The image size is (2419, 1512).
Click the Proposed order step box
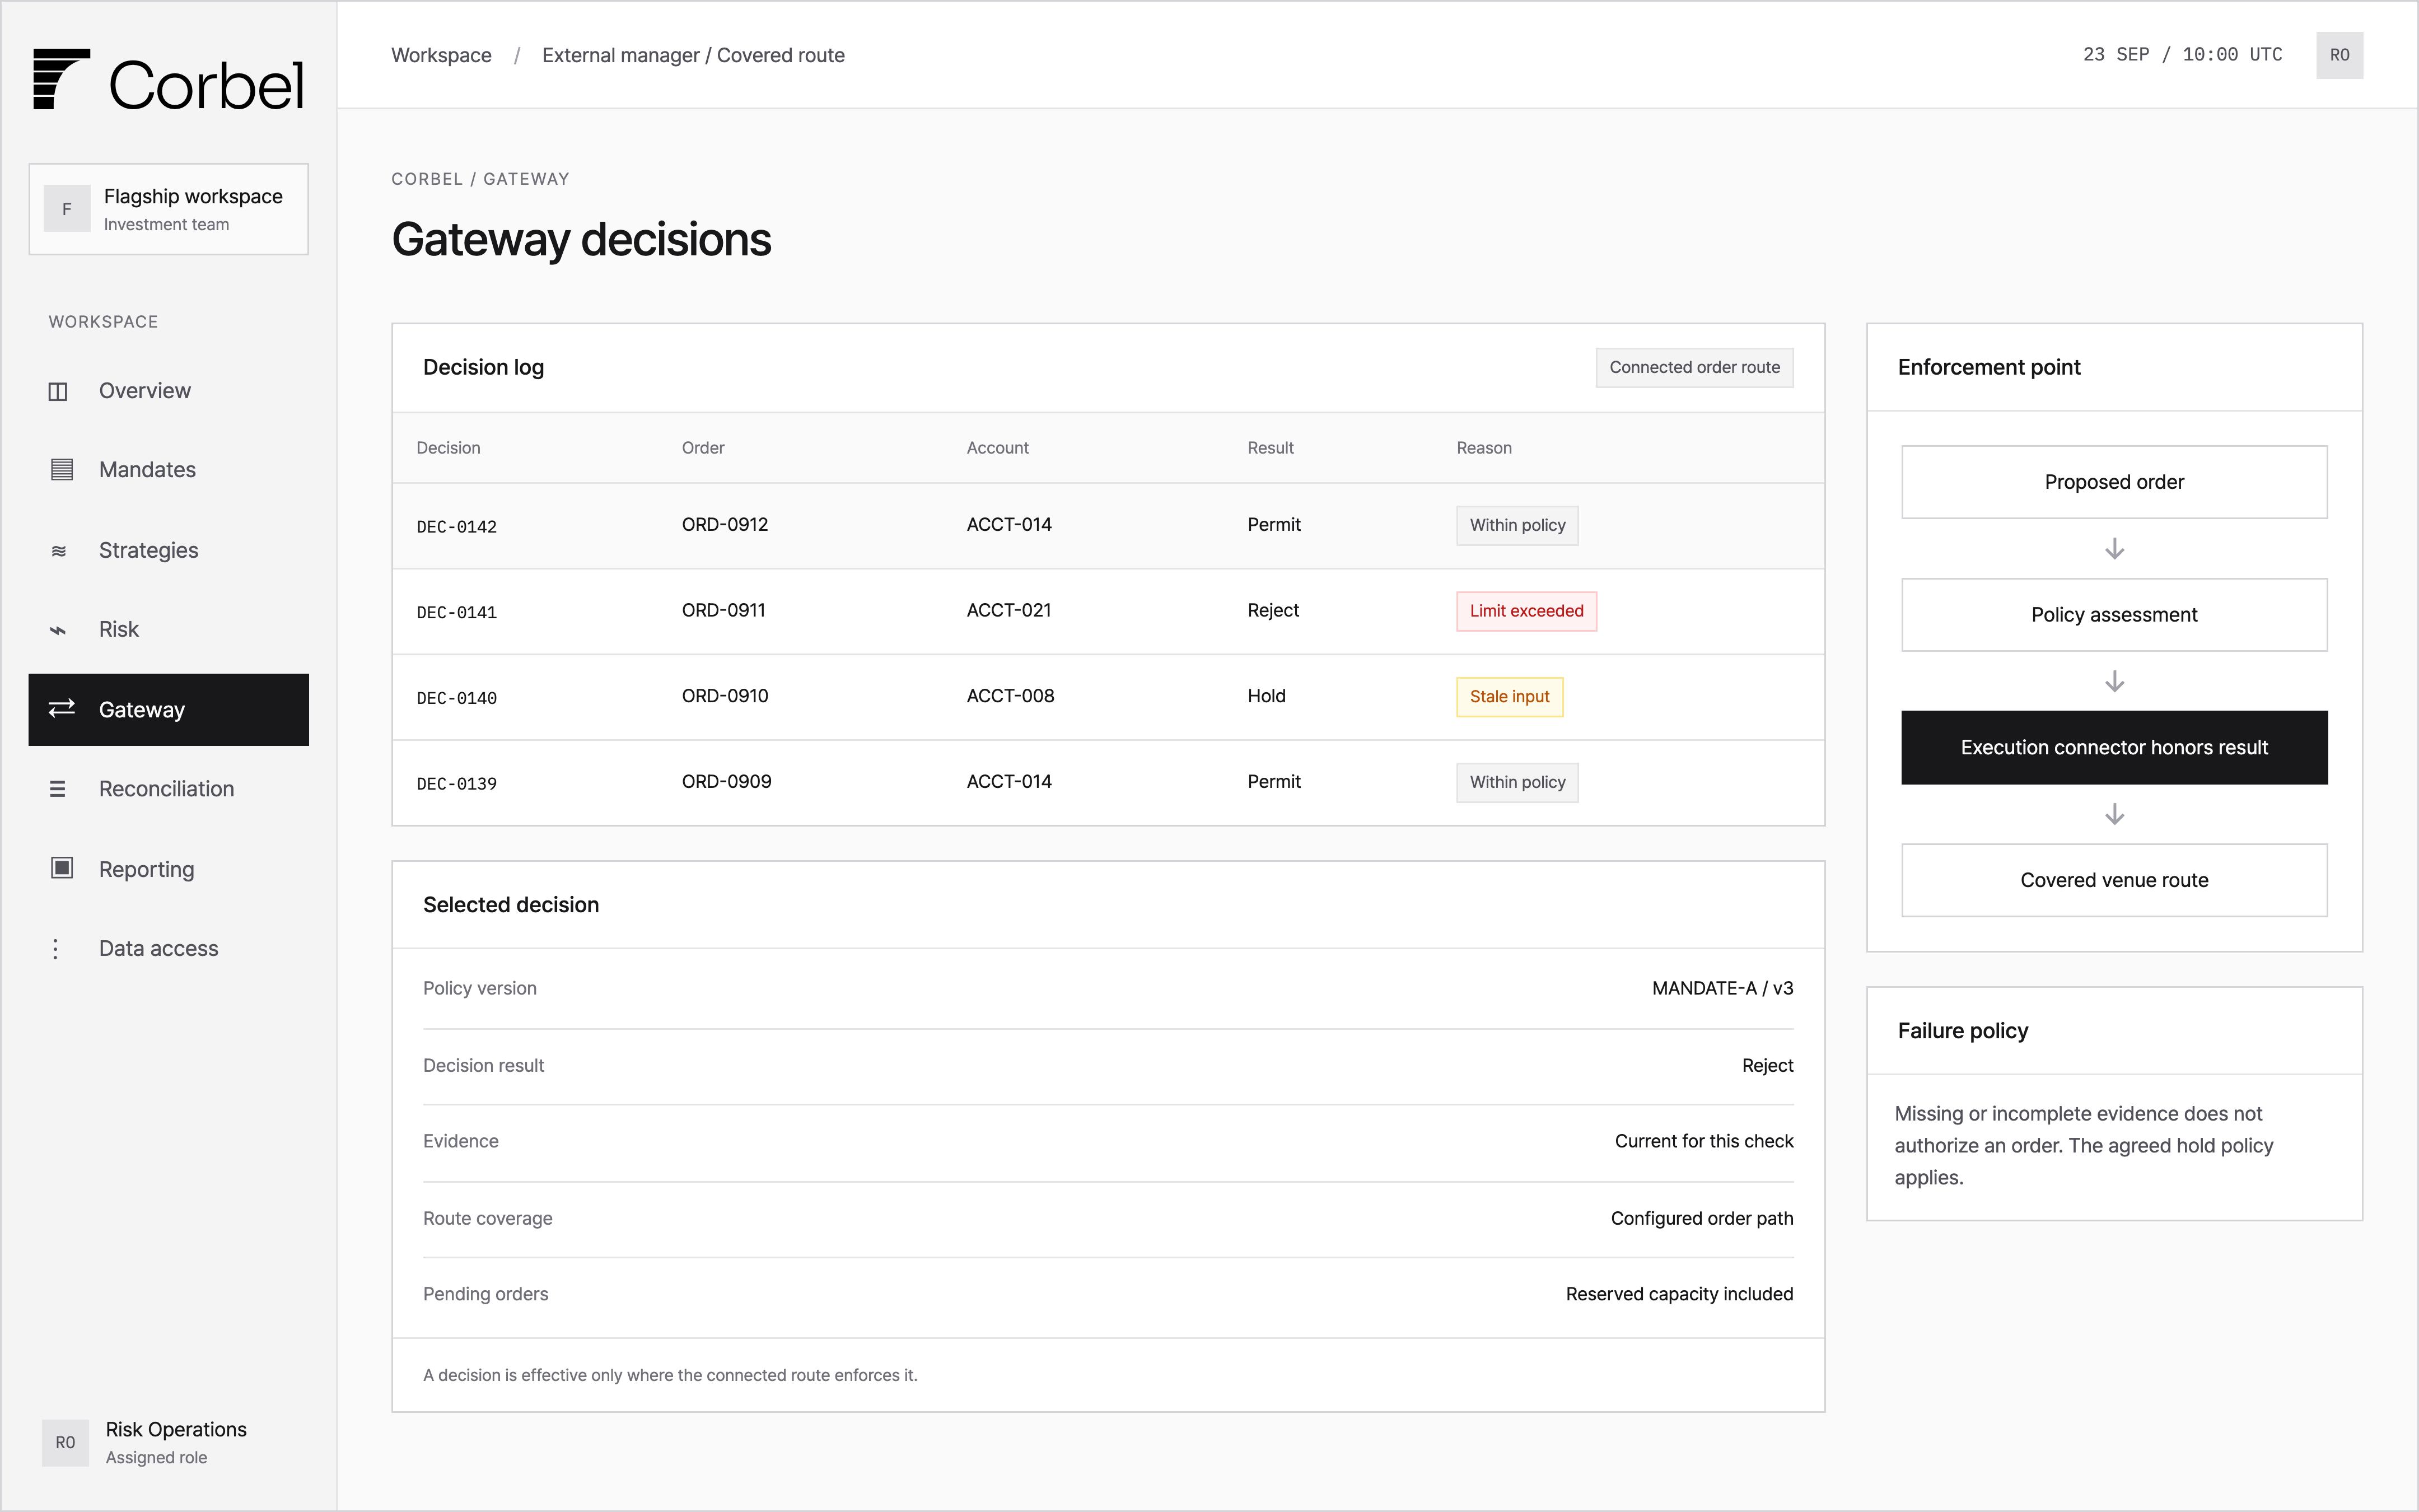pyautogui.click(x=2114, y=482)
